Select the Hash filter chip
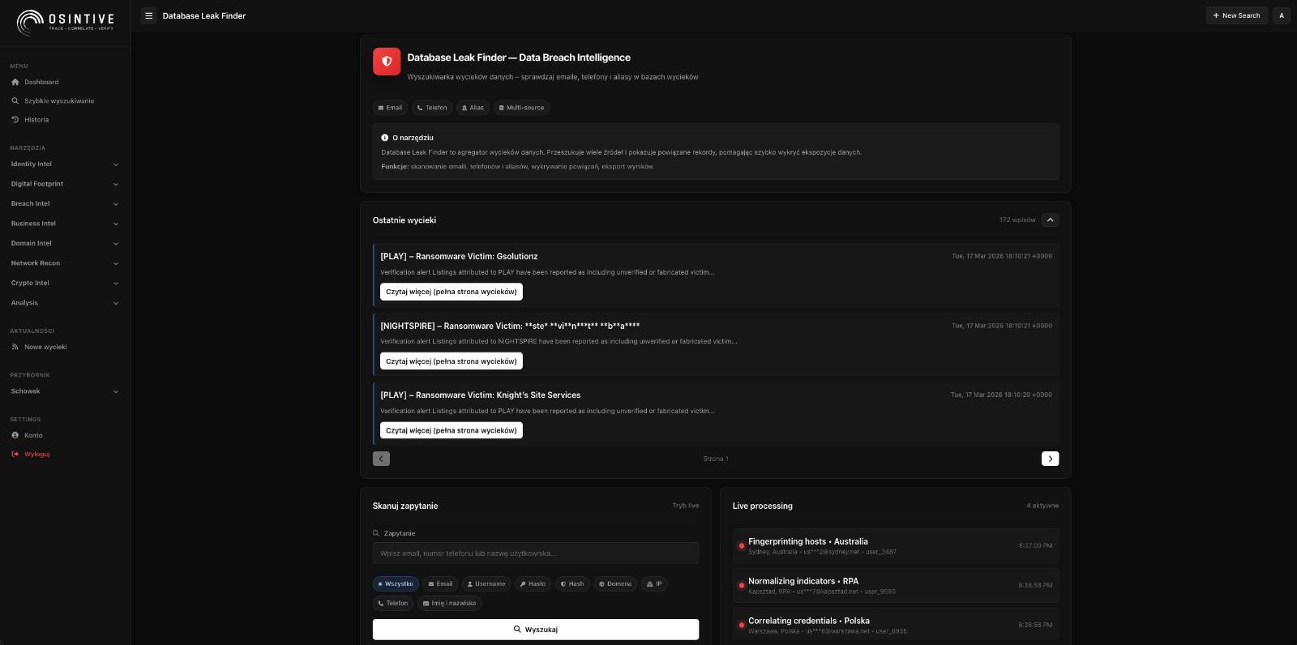Viewport: 1297px width, 645px height. point(572,583)
